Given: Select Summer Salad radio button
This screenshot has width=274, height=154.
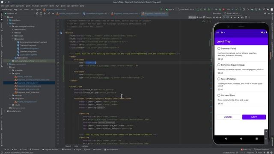Looking at the screenshot, I should 219,48.
